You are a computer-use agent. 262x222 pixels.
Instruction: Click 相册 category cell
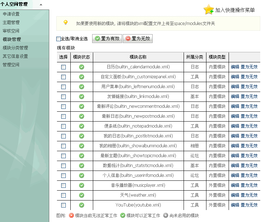195,146
